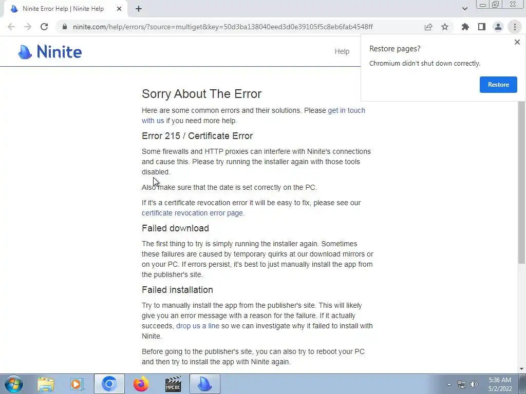Screen dimensions: 526x394
Task: Click the browser Back arrow
Action: [11, 27]
